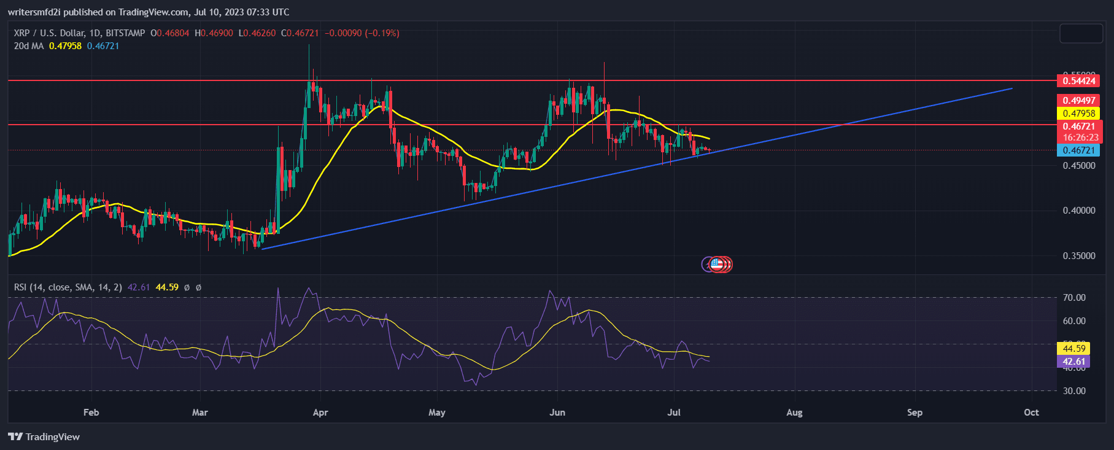Click the US flag economic event marker
The width and height of the screenshot is (1114, 450).
(x=716, y=265)
